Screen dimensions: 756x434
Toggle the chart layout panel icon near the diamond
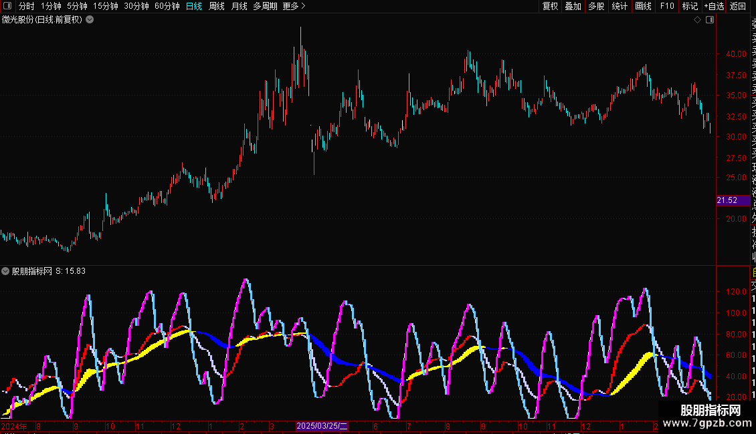coord(710,20)
